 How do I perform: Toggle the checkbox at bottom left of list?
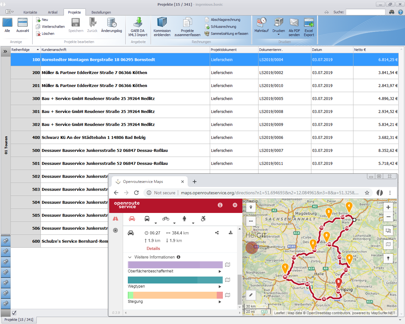coord(14,313)
